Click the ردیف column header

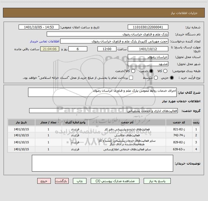click(x=196, y=122)
